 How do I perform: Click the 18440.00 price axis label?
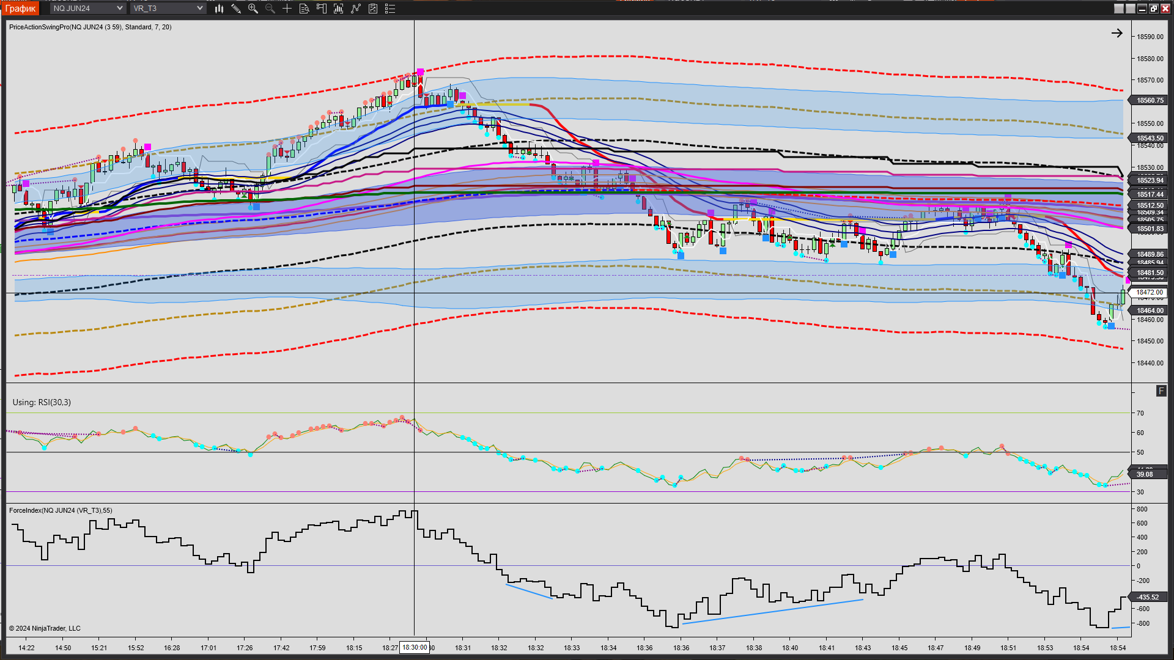[1150, 363]
